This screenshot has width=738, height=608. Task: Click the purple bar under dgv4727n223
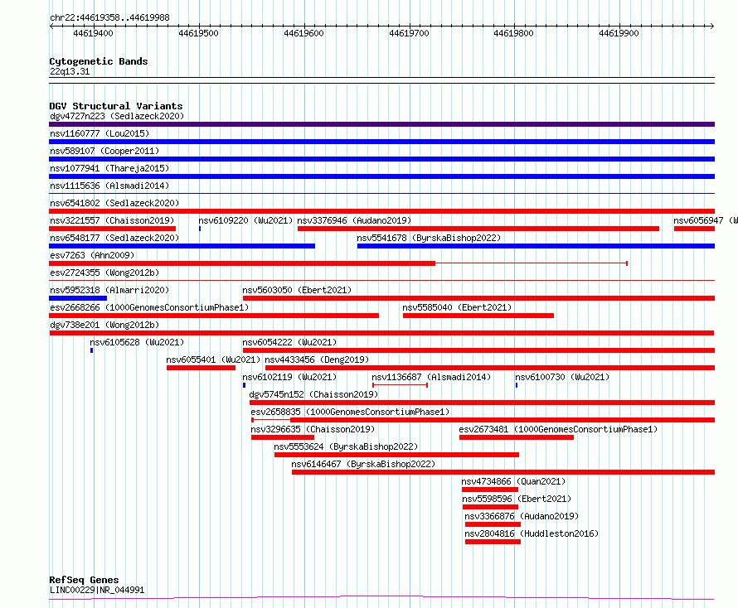(x=381, y=124)
